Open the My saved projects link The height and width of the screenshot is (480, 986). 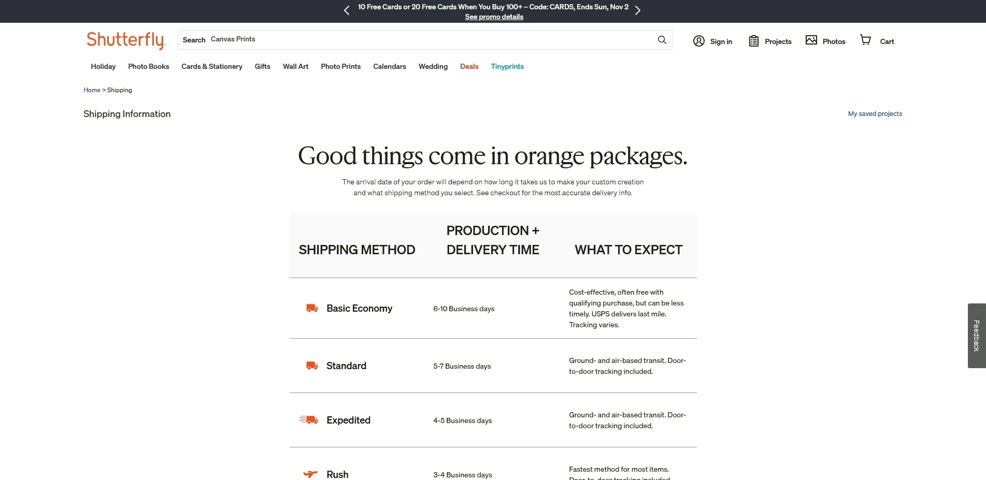point(875,114)
